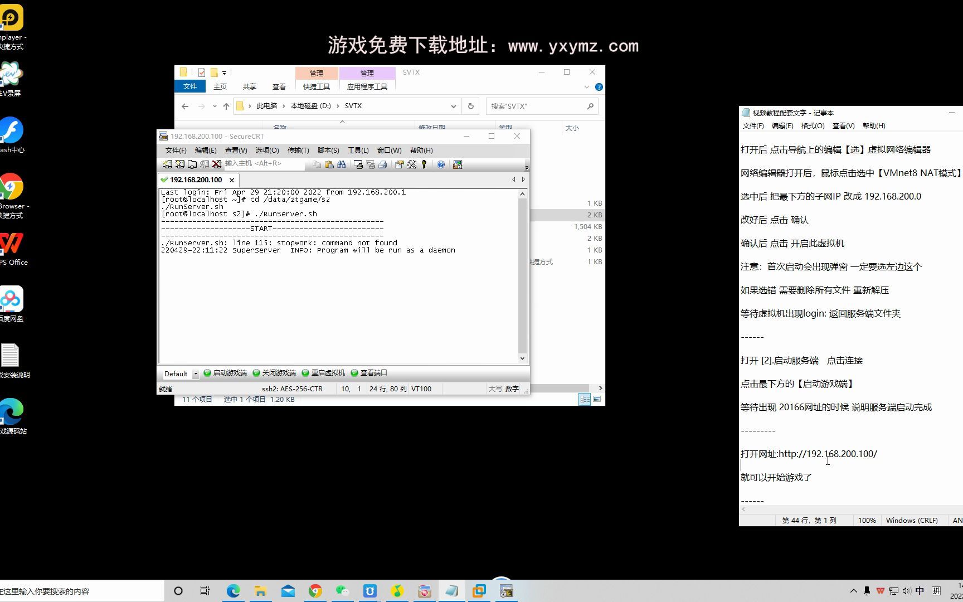The image size is (963, 602).
Task: Open 文件(F) menu in SecureCRT
Action: tap(176, 151)
